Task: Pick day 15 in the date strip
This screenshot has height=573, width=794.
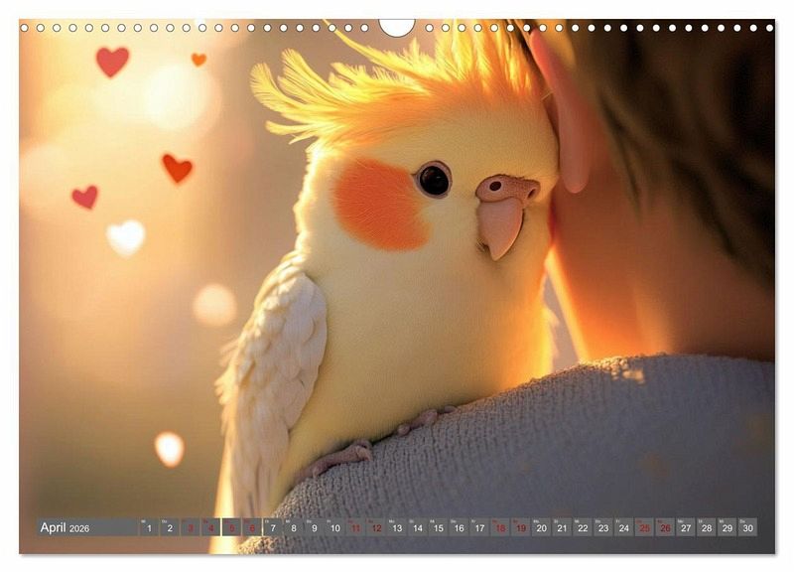Action: point(438,528)
